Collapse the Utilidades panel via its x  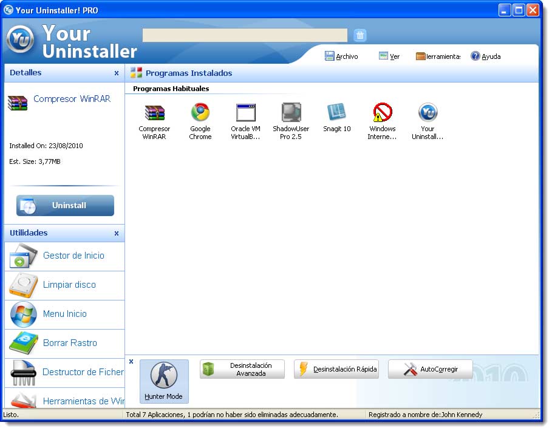pyautogui.click(x=117, y=233)
